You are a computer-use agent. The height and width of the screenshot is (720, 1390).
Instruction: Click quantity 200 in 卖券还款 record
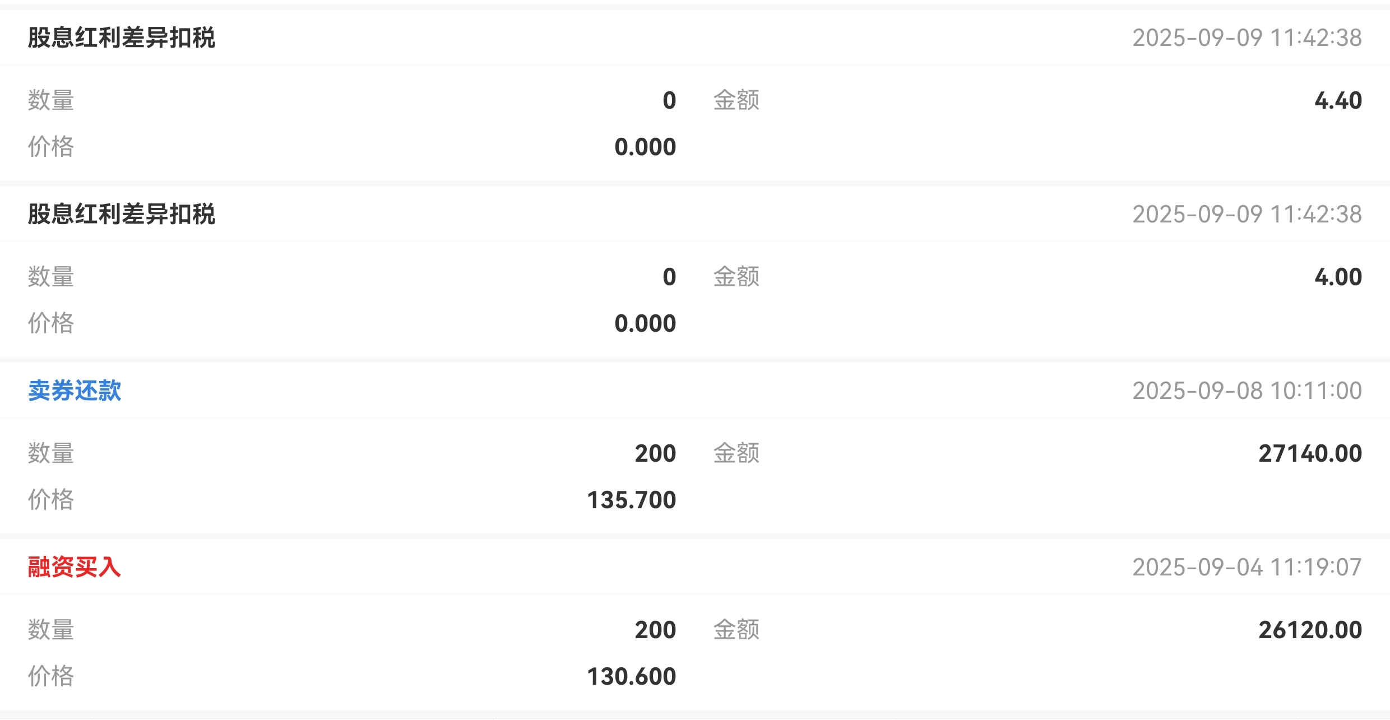pyautogui.click(x=655, y=454)
